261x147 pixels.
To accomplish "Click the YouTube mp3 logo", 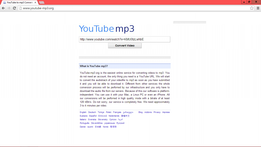I will [x=107, y=29].
